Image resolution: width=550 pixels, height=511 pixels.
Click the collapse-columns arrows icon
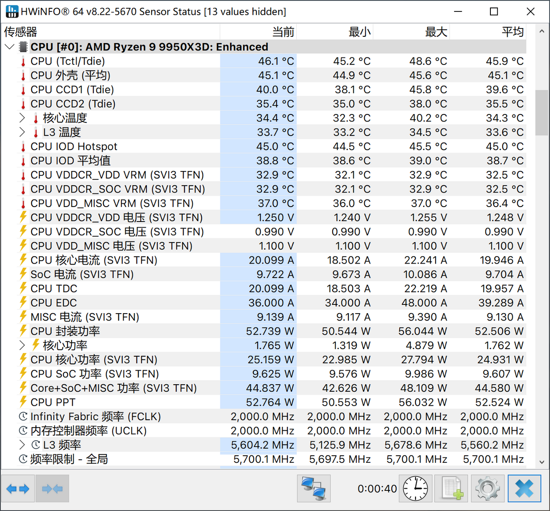pyautogui.click(x=52, y=488)
